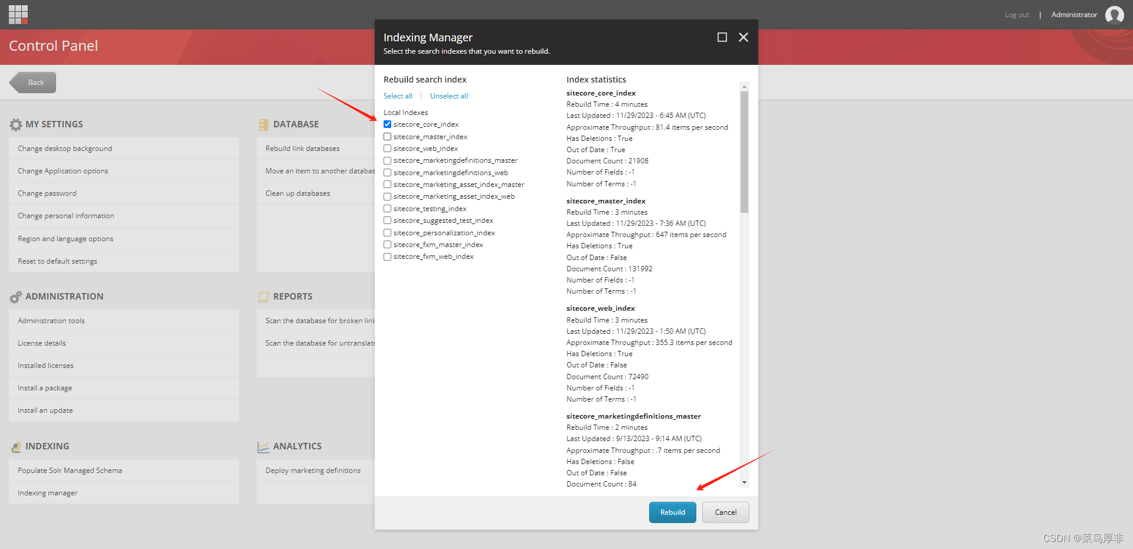Click the Administration gears icon
This screenshot has width=1133, height=549.
coord(16,297)
